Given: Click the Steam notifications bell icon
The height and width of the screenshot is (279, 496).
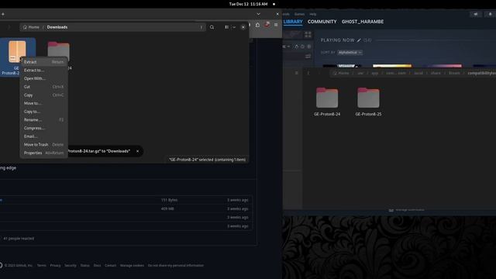Looking at the screenshot, I should (x=491, y=14).
